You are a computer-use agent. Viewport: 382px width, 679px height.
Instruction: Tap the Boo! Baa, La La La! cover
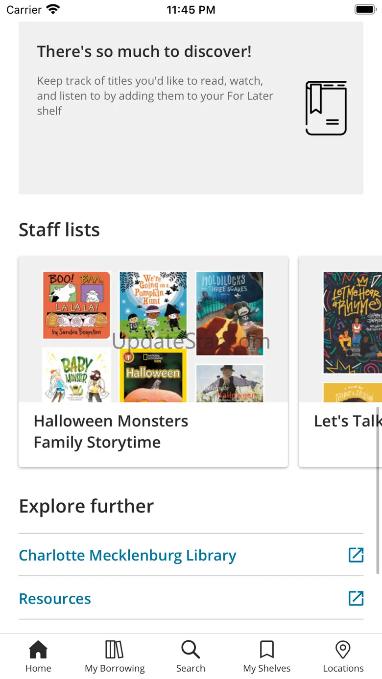pyautogui.click(x=76, y=305)
